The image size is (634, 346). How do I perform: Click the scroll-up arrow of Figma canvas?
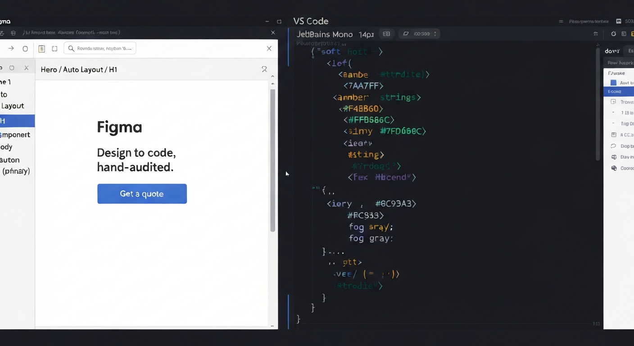(272, 77)
